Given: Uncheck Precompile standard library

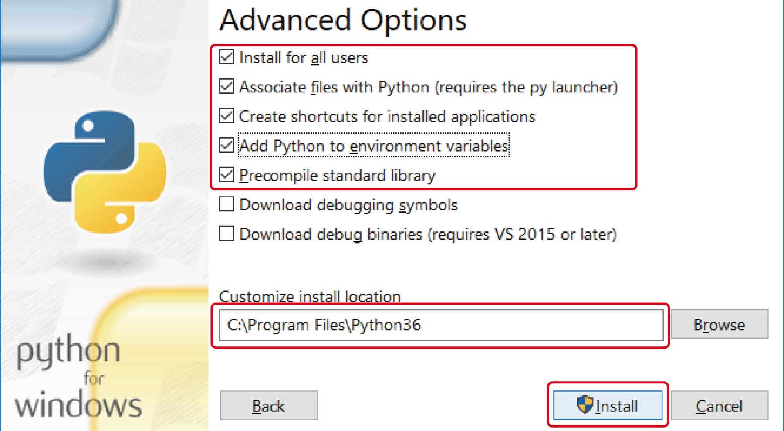Looking at the screenshot, I should click(226, 175).
